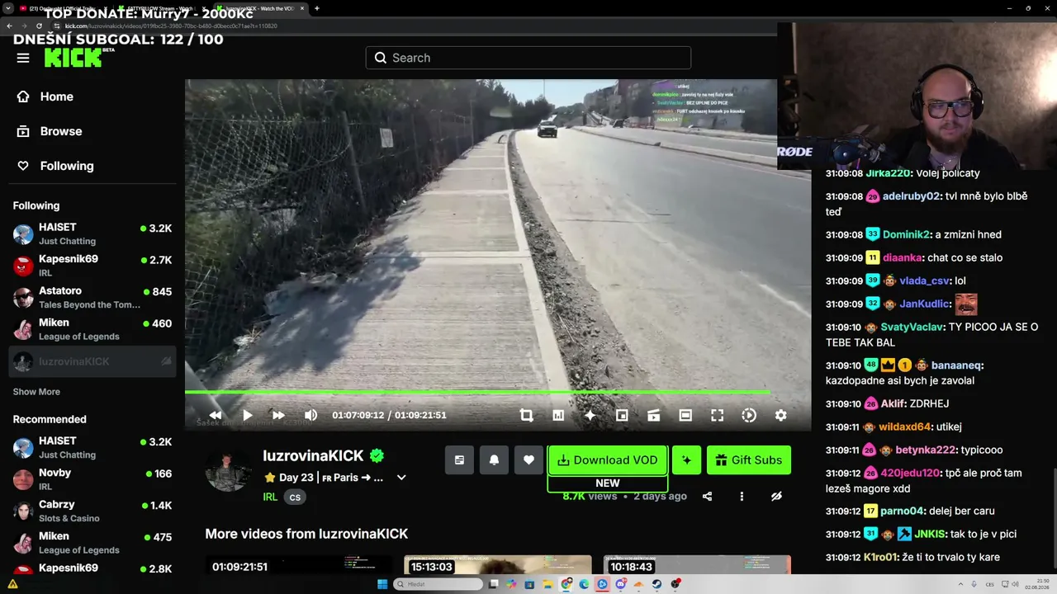Enable picture-in-picture mode in the player
Viewport: 1057px width, 594px height.
[622, 416]
